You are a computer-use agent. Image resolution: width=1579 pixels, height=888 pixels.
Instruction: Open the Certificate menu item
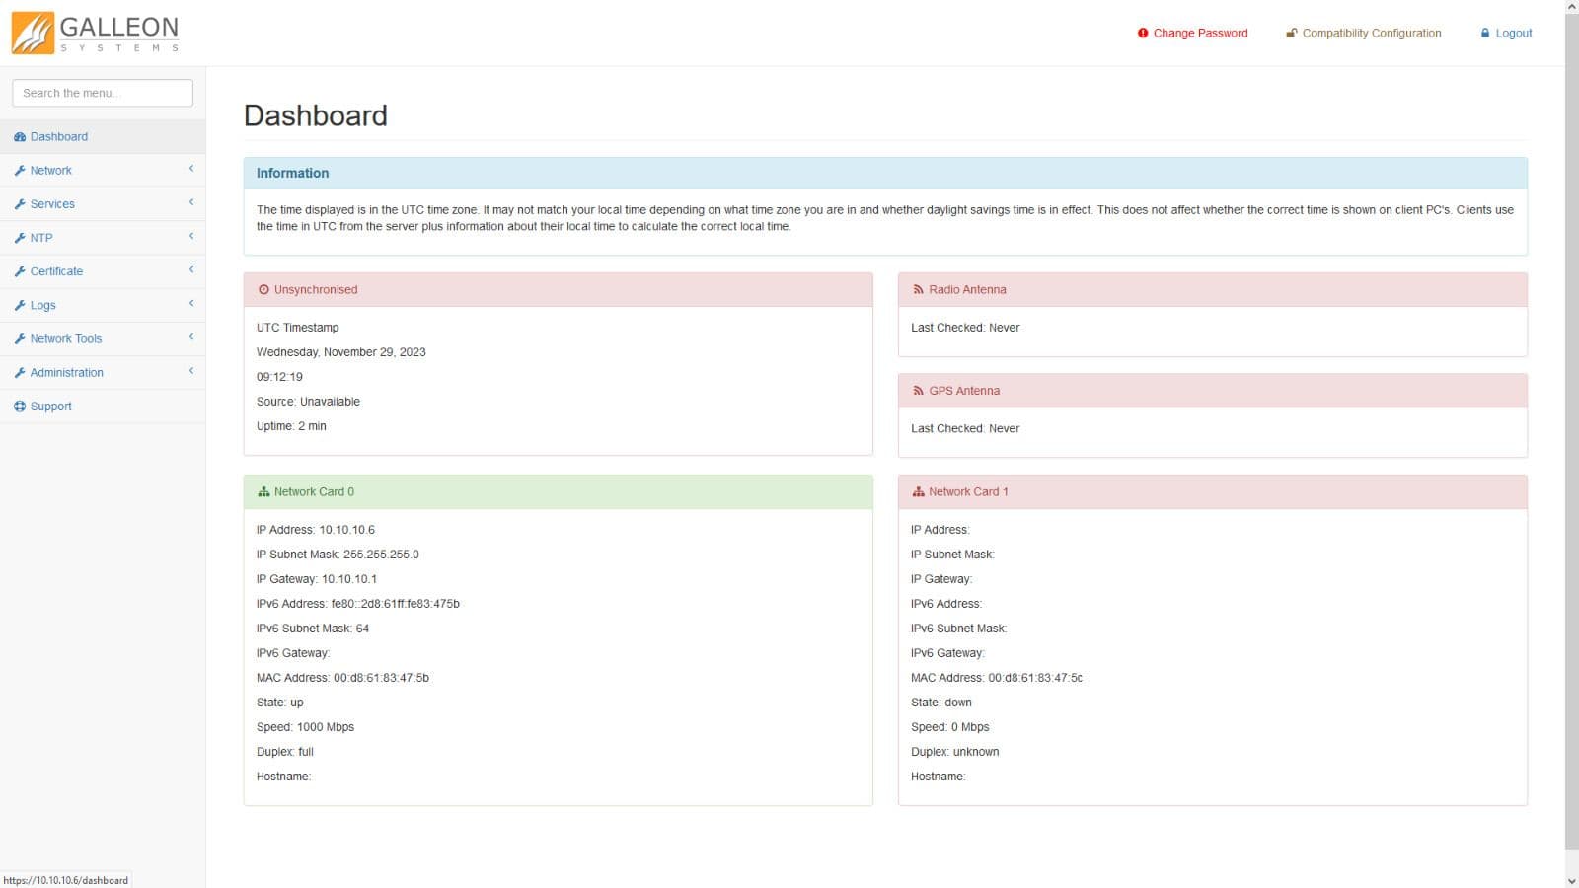[56, 271]
